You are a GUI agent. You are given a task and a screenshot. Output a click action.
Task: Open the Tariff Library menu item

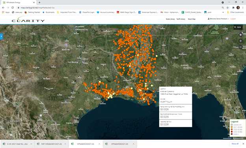pos(181,19)
